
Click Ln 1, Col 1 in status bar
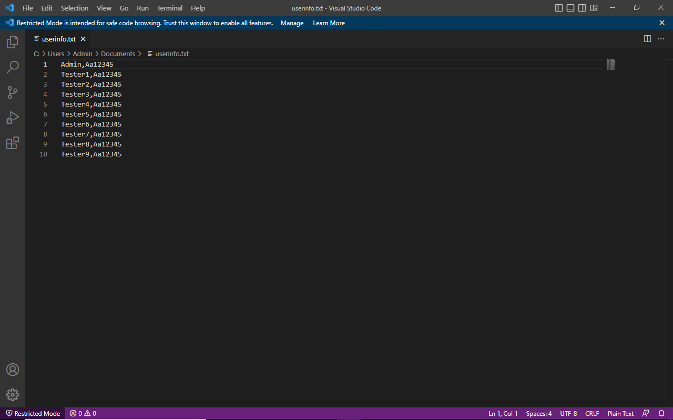click(x=503, y=414)
